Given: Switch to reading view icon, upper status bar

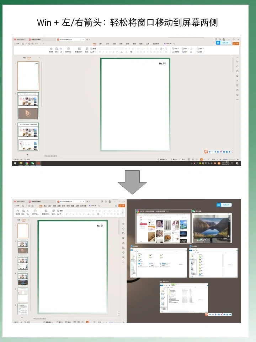Looking at the screenshot, I should pos(197,160).
